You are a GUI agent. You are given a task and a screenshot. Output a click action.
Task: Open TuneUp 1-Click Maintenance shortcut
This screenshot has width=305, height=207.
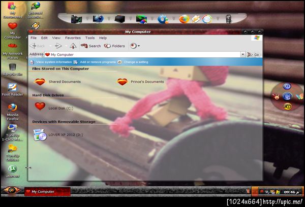12,132
